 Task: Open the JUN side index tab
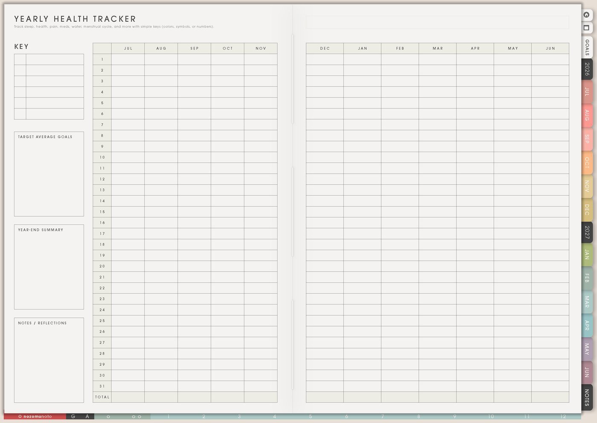click(587, 372)
